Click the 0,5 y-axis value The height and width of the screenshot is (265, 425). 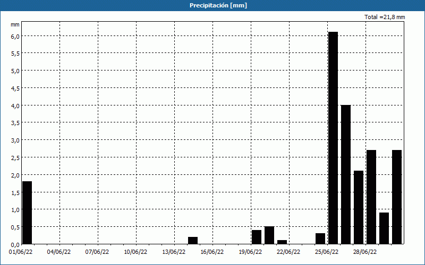click(15, 227)
